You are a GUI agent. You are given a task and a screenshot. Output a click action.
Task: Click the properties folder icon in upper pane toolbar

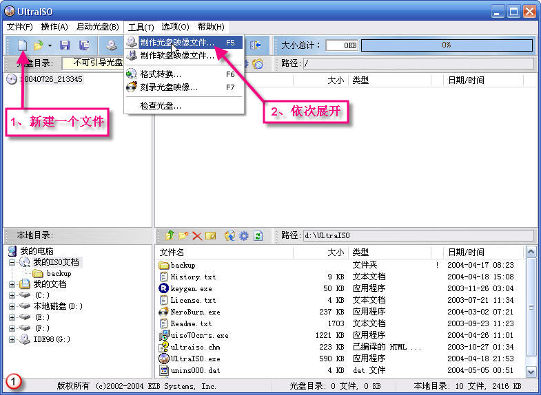click(258, 63)
